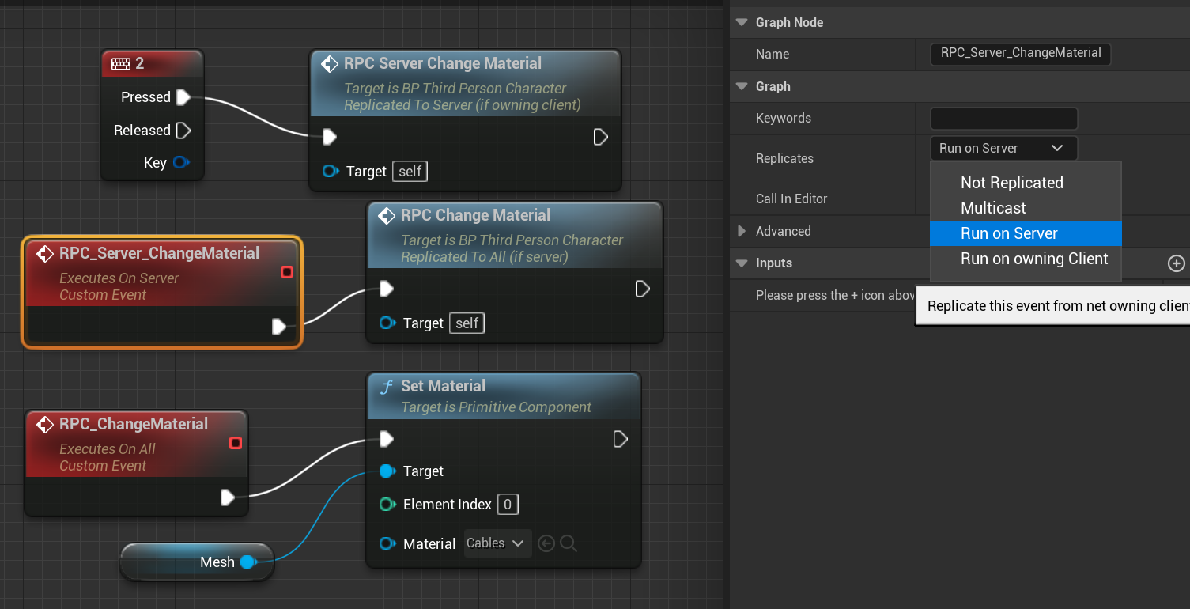1190x609 pixels.
Task: Click output exec pin of RPC Change Material
Action: 643,289
